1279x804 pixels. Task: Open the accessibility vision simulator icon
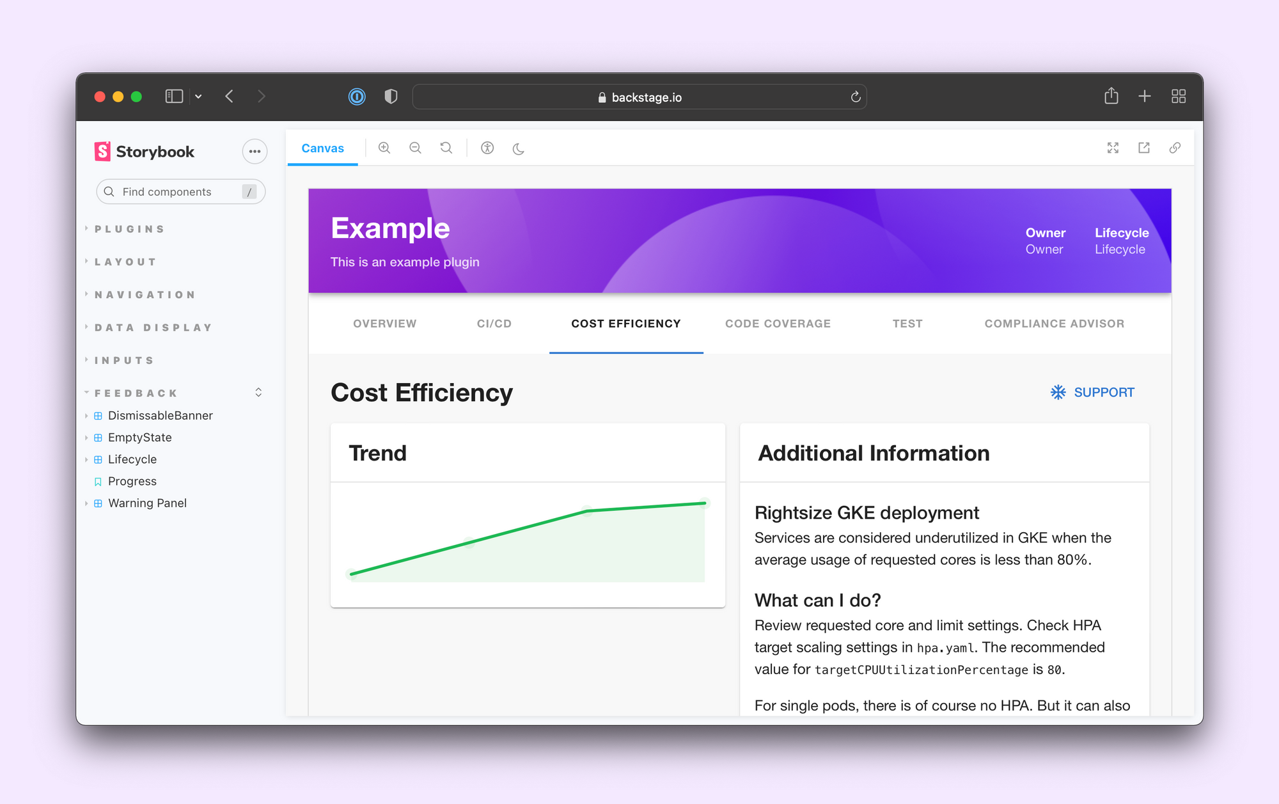(487, 148)
